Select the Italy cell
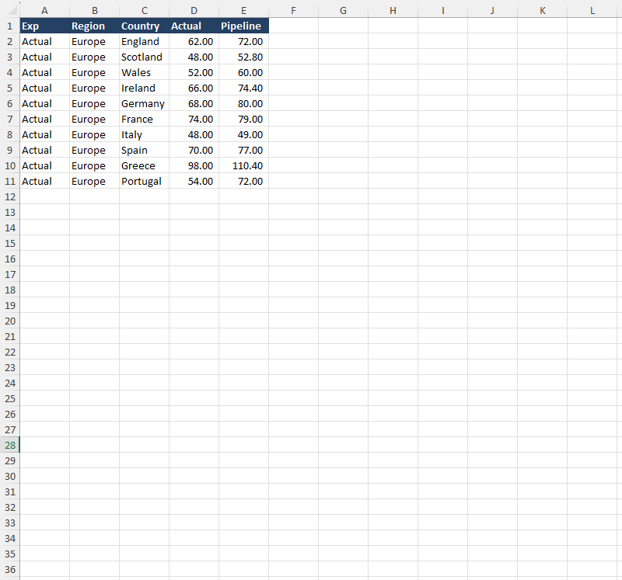622x580 pixels. tap(145, 134)
